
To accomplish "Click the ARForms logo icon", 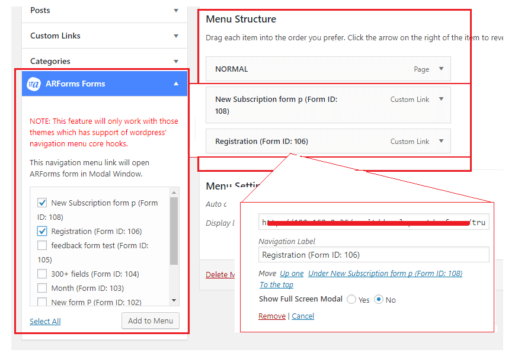I will [x=34, y=84].
